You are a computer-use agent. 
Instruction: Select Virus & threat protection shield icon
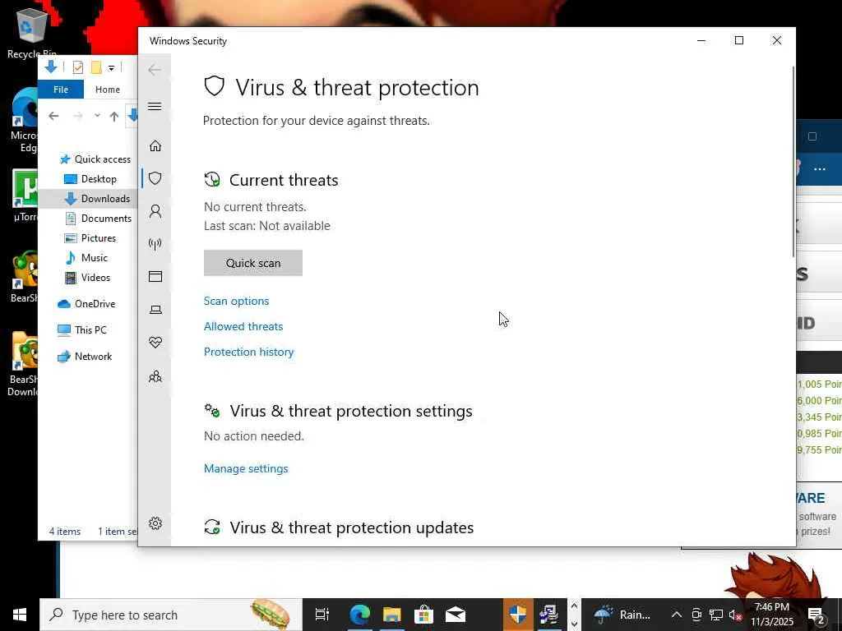point(155,178)
